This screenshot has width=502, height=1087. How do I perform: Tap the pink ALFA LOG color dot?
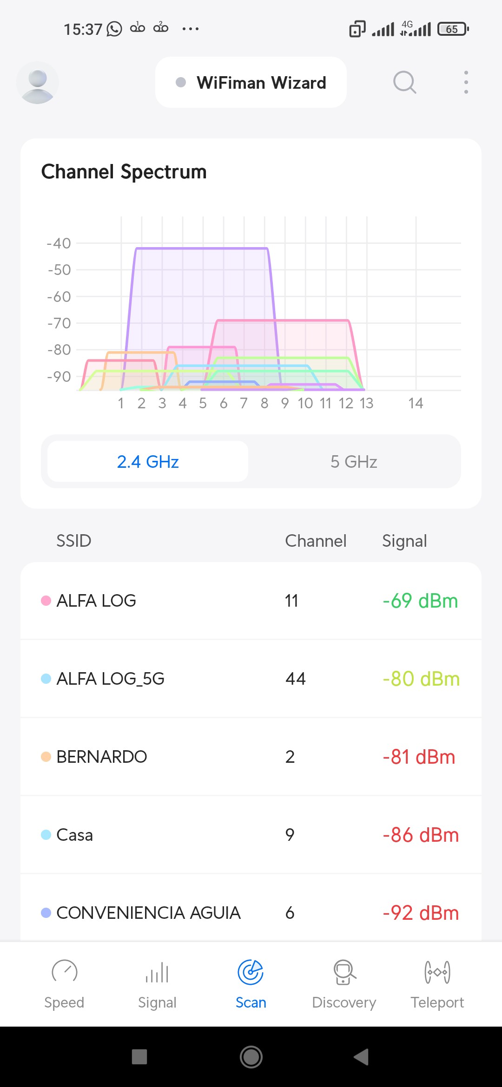(46, 601)
